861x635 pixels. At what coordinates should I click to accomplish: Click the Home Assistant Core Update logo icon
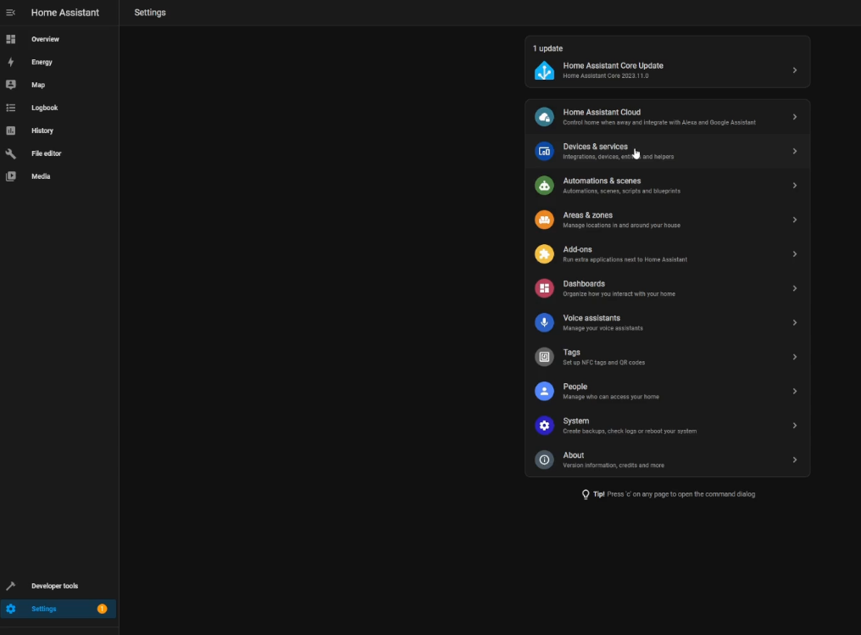[x=544, y=70]
